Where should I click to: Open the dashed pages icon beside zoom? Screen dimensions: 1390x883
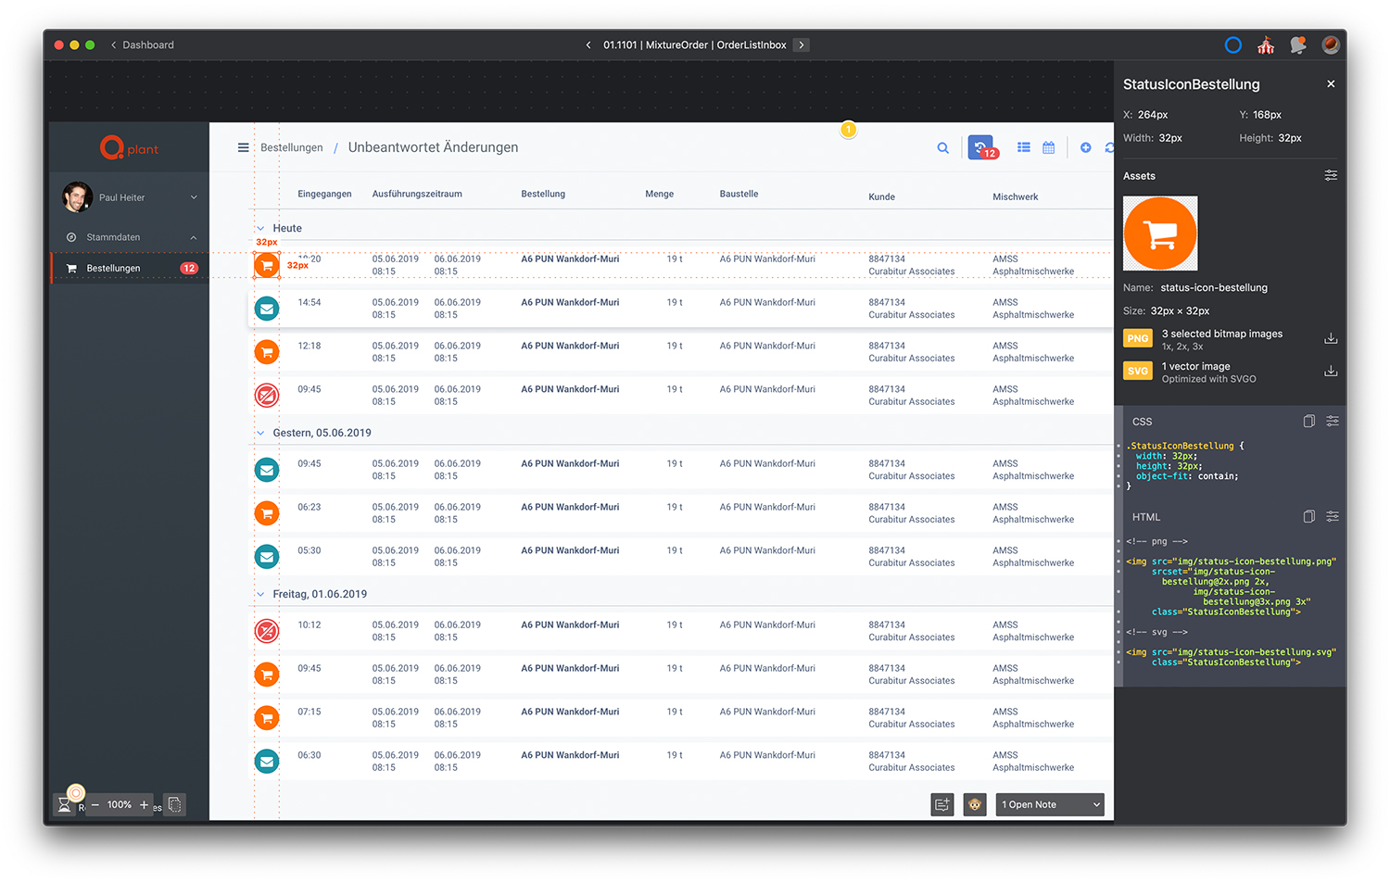(x=174, y=804)
